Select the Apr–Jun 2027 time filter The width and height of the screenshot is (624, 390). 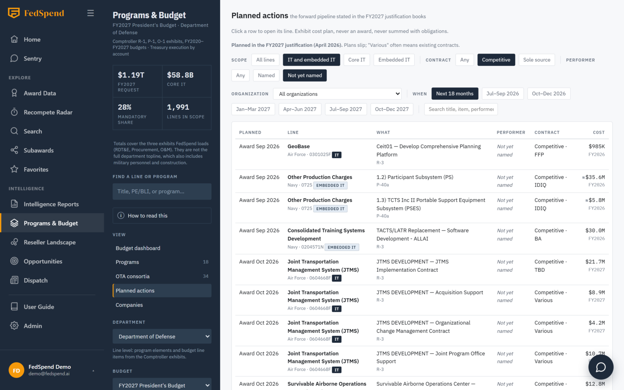click(x=300, y=109)
